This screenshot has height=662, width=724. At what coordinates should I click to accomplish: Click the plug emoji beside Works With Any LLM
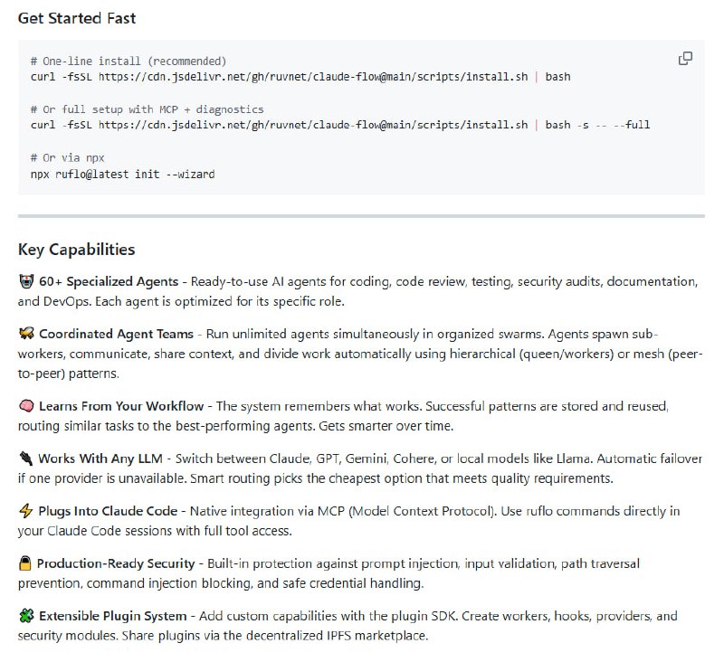25,459
